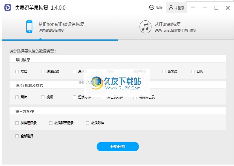Switch to 从iTunes恢复 tab
The height and width of the screenshot is (166, 234).
point(176,27)
